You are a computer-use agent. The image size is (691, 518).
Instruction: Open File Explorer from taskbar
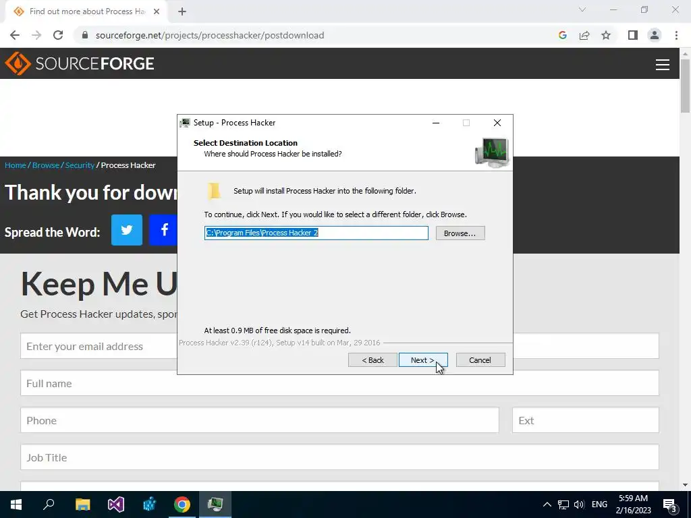pos(82,505)
